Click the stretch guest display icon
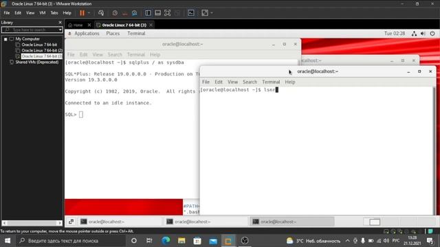The image size is (440, 247). [205, 13]
